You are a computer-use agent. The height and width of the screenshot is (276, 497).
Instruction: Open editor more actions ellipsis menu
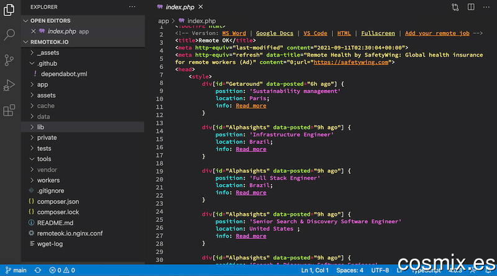click(486, 7)
